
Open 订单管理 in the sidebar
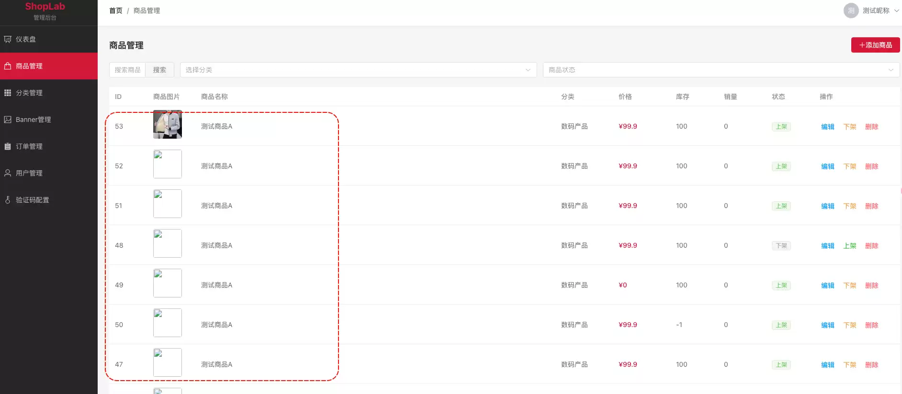coord(49,146)
